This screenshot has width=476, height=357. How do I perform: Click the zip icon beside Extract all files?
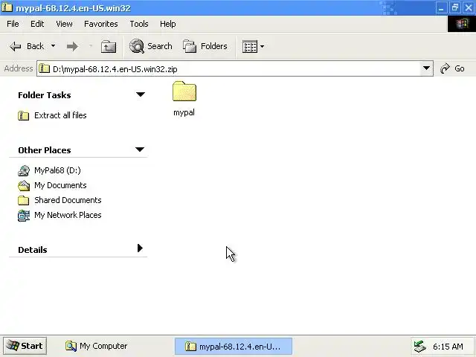point(23,115)
